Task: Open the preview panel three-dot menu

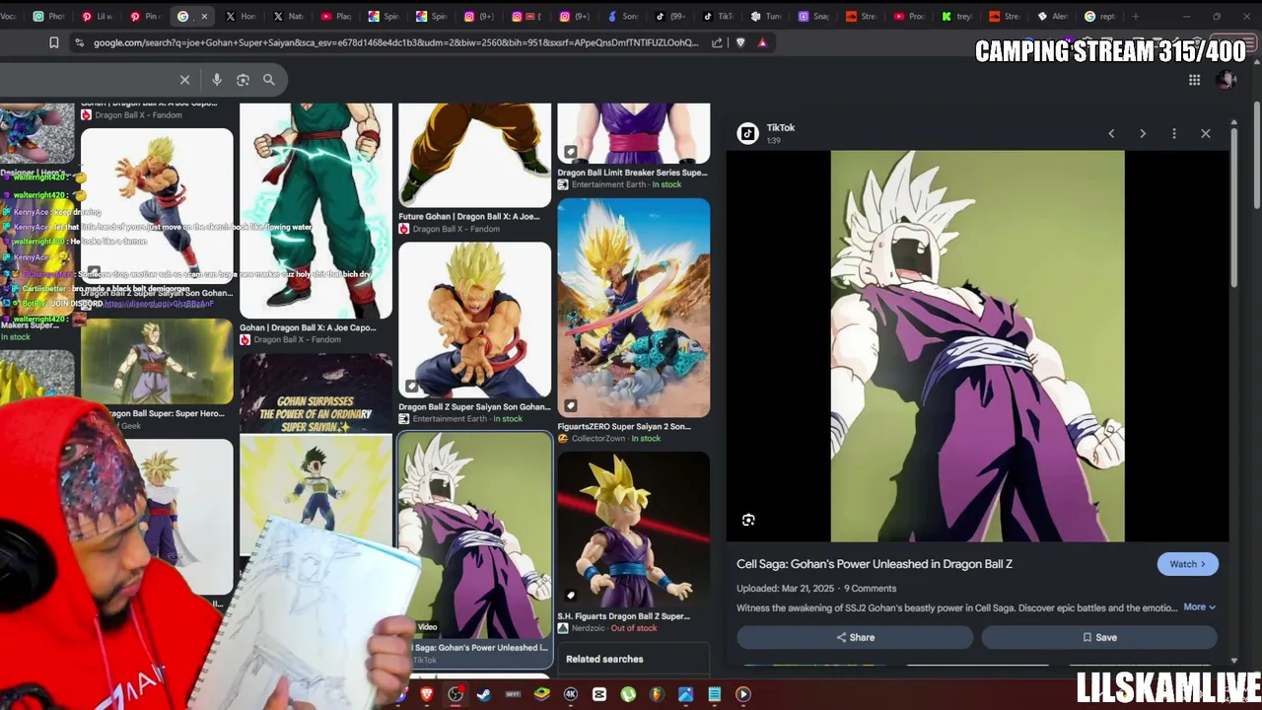Action: pos(1174,133)
